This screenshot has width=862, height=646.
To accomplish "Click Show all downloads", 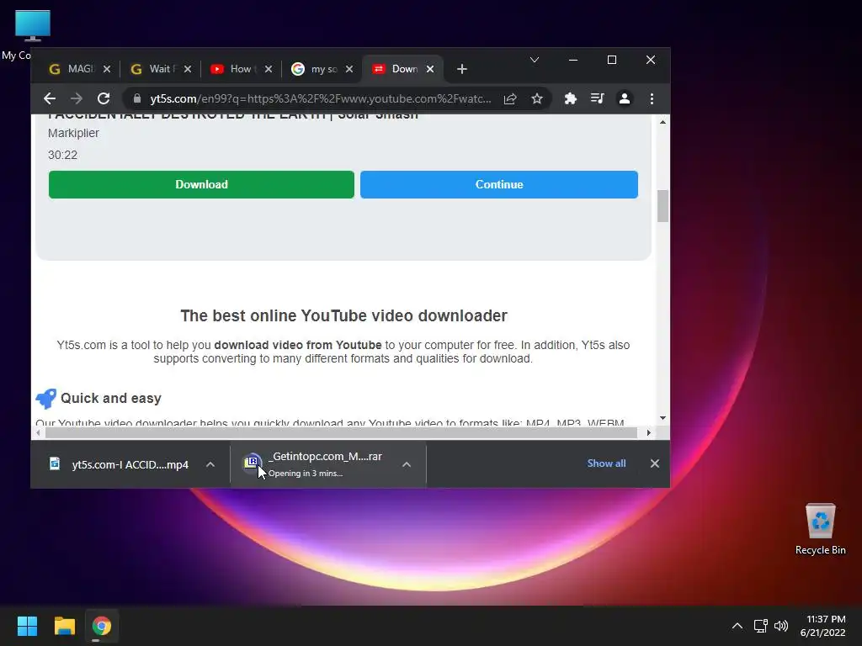I will pos(606,463).
